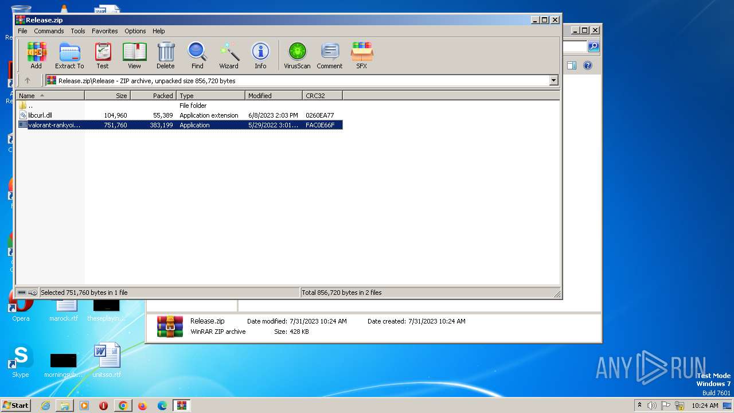This screenshot has height=413, width=734.
Task: Open Windows Explorer from the taskbar
Action: (65, 406)
